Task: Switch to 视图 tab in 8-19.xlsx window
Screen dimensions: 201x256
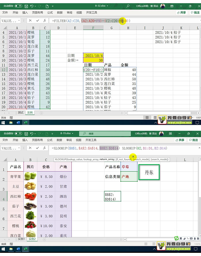Action: pyautogui.click(x=78, y=140)
